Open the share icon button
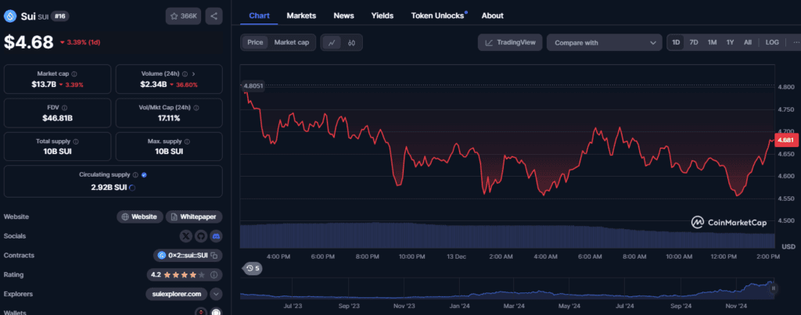Viewport: 801px width, 315px height. (x=214, y=16)
